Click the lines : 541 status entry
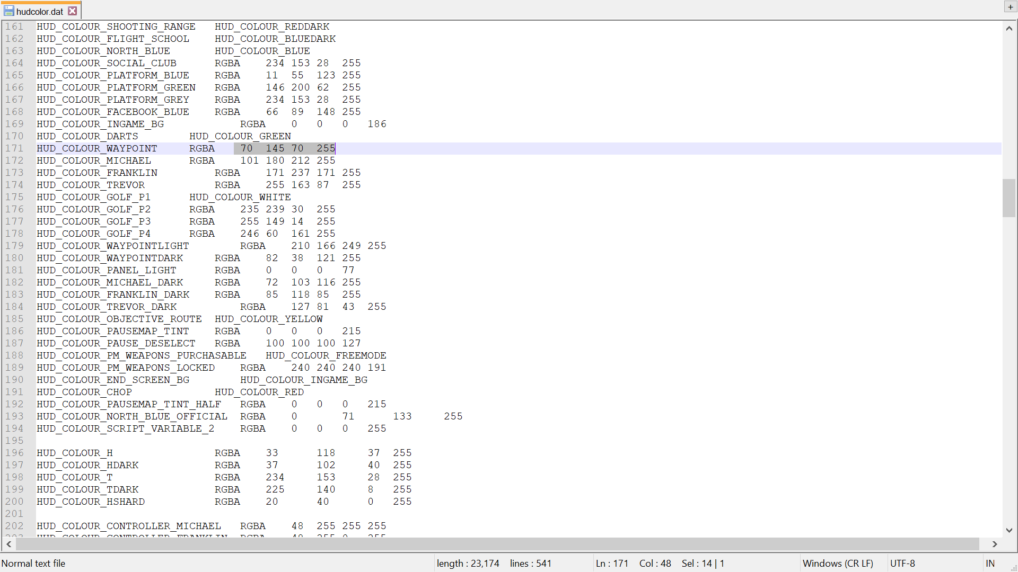Viewport: 1018px width, 572px height. pyautogui.click(x=531, y=564)
